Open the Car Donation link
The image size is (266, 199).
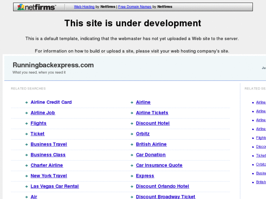coord(151,154)
